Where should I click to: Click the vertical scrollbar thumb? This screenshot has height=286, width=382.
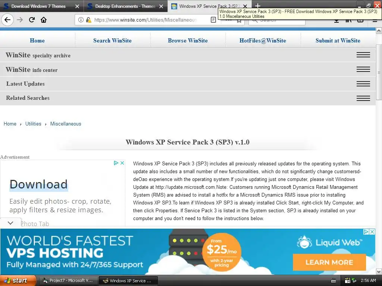point(379,72)
